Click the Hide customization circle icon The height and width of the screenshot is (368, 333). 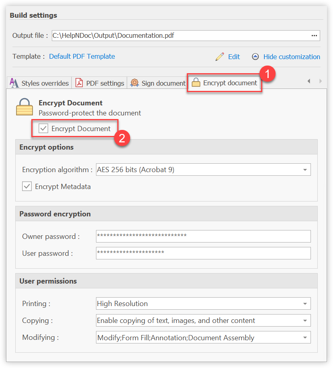point(255,57)
